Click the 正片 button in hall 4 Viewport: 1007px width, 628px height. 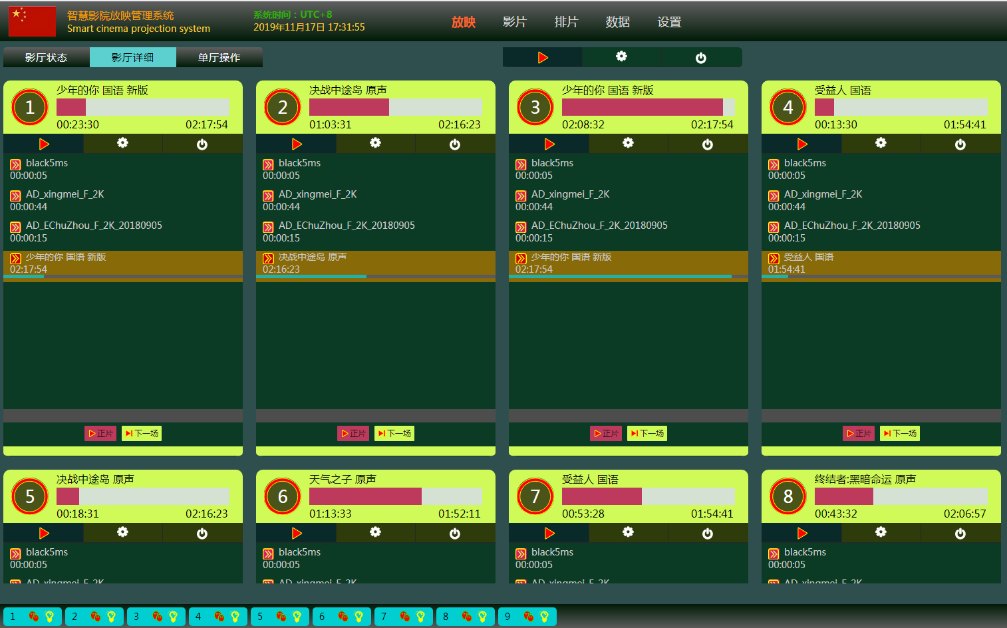point(859,433)
